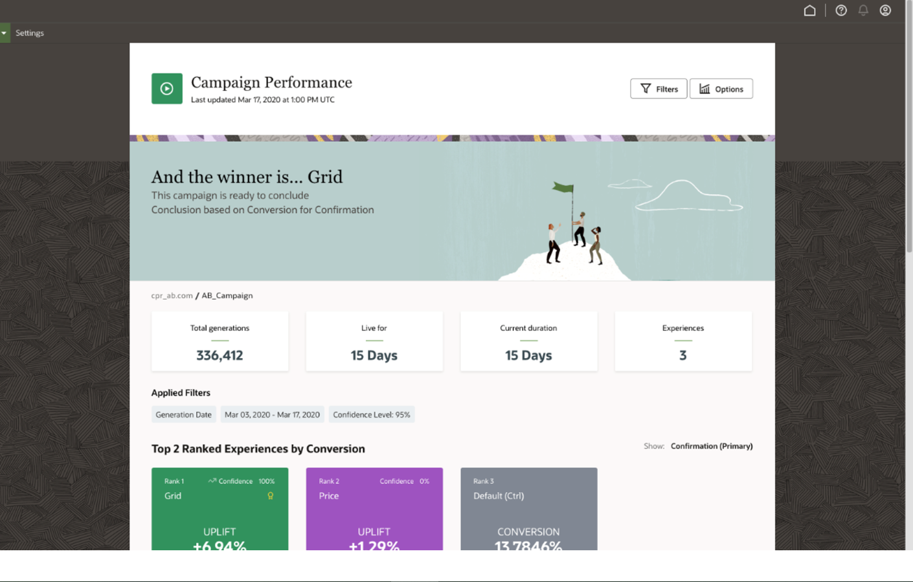Click the green campaign play icon
Viewport: 913px width, 582px height.
click(x=166, y=89)
